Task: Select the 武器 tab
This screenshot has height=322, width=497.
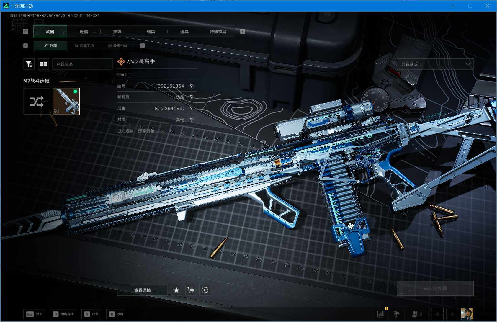Action: [x=50, y=31]
